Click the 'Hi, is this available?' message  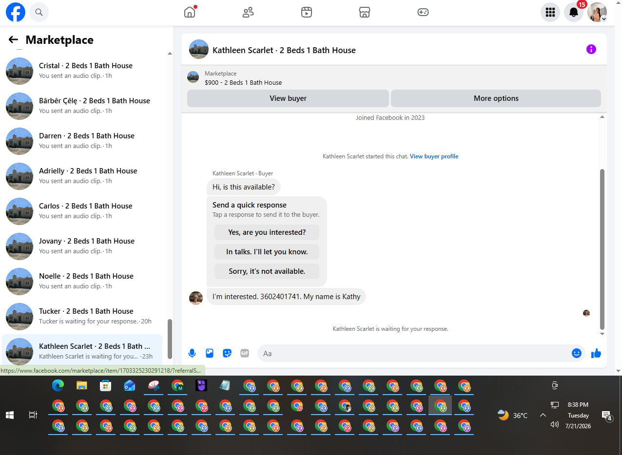point(244,187)
